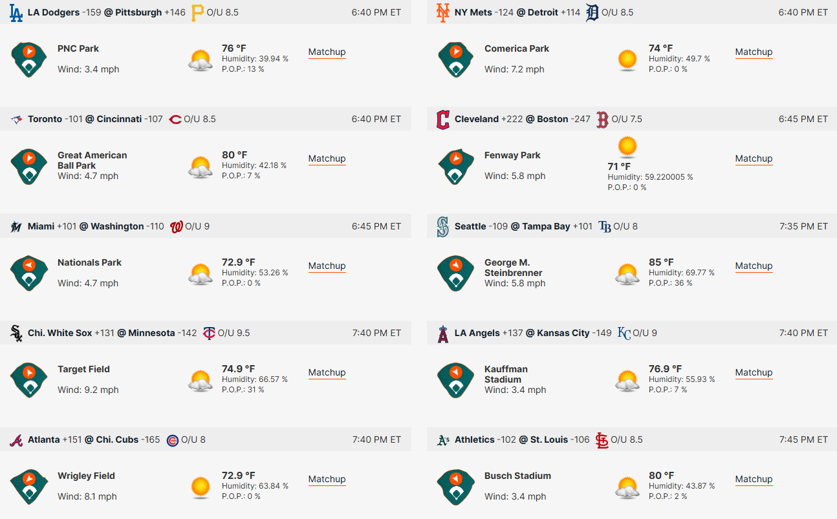Screen dimensions: 837x519
Task: Click the Chicago White Sox logo
Action: (16, 333)
